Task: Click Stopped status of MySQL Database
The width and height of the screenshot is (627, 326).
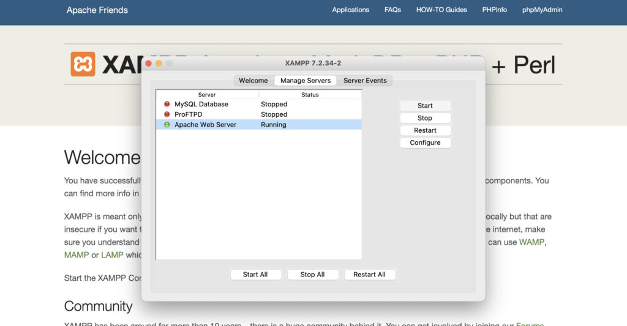Action: pos(274,104)
